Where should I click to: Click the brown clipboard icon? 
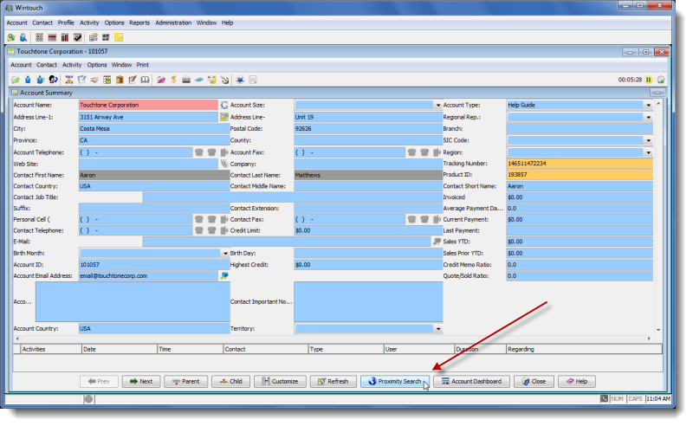(x=120, y=80)
